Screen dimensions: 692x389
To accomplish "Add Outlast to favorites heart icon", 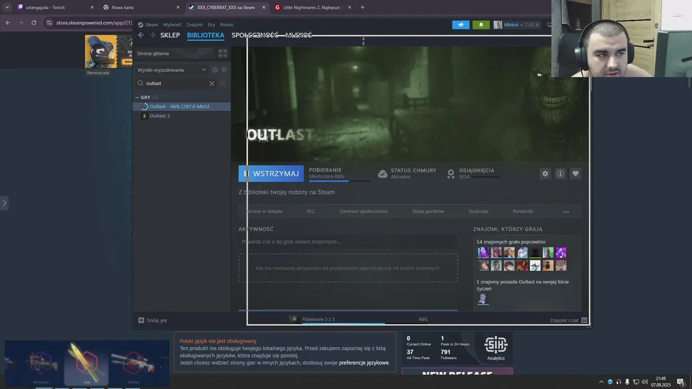I will [x=575, y=173].
